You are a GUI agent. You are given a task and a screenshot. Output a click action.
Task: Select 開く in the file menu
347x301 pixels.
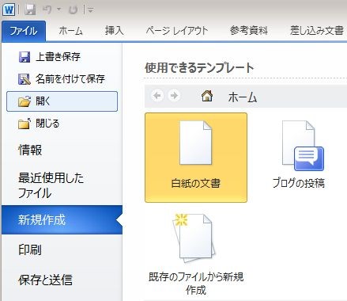[x=62, y=101]
